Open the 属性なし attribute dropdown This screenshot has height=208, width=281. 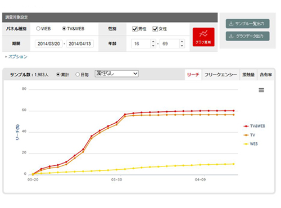(116, 74)
